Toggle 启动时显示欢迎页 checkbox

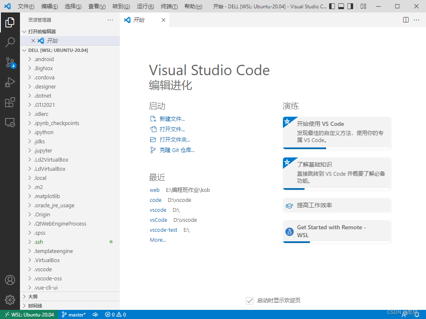(x=250, y=301)
